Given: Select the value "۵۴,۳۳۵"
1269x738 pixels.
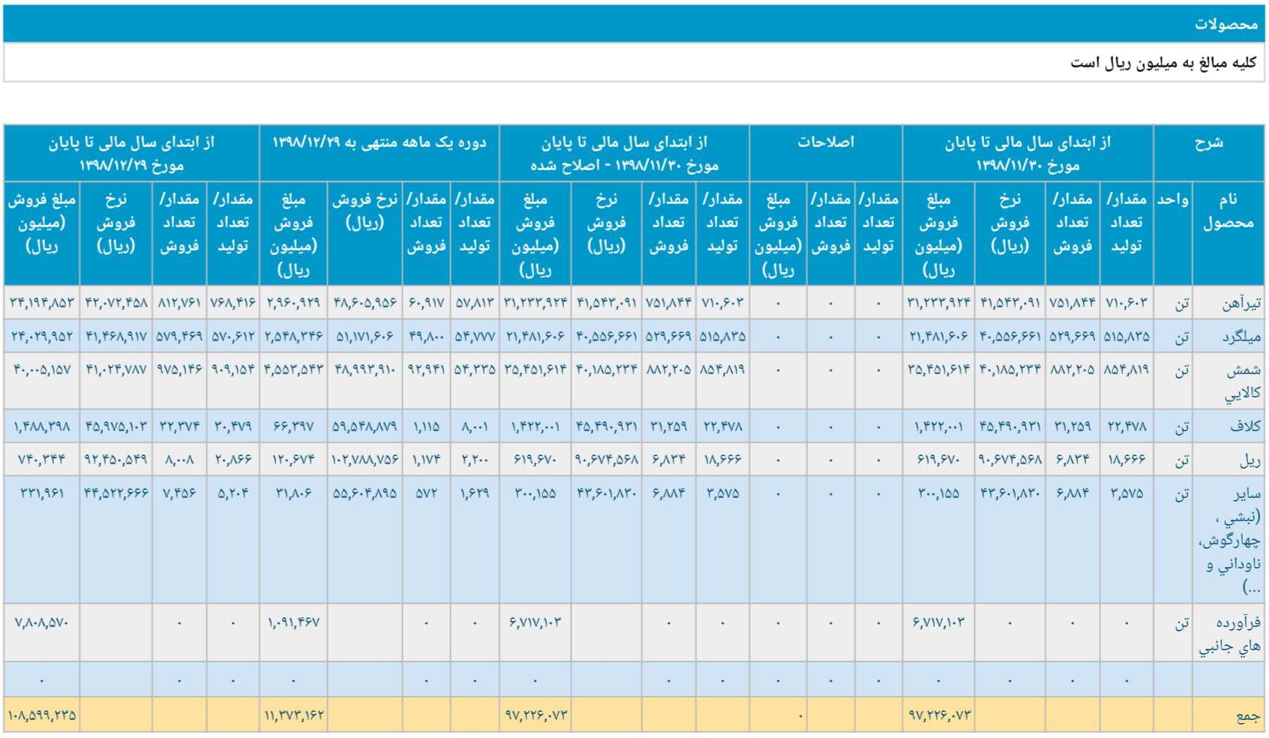Looking at the screenshot, I should 475,369.
